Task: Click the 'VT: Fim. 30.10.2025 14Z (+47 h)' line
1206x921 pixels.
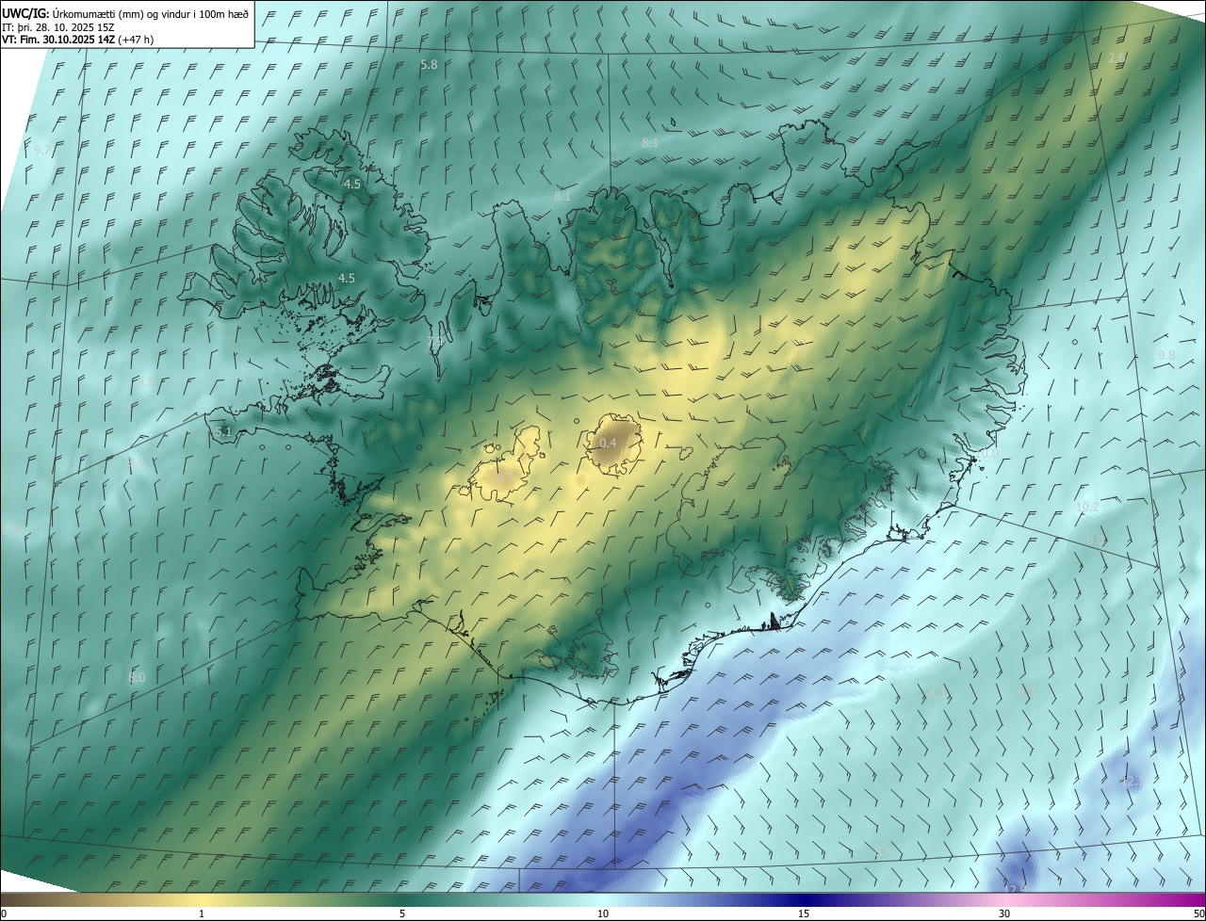Action: coord(78,40)
